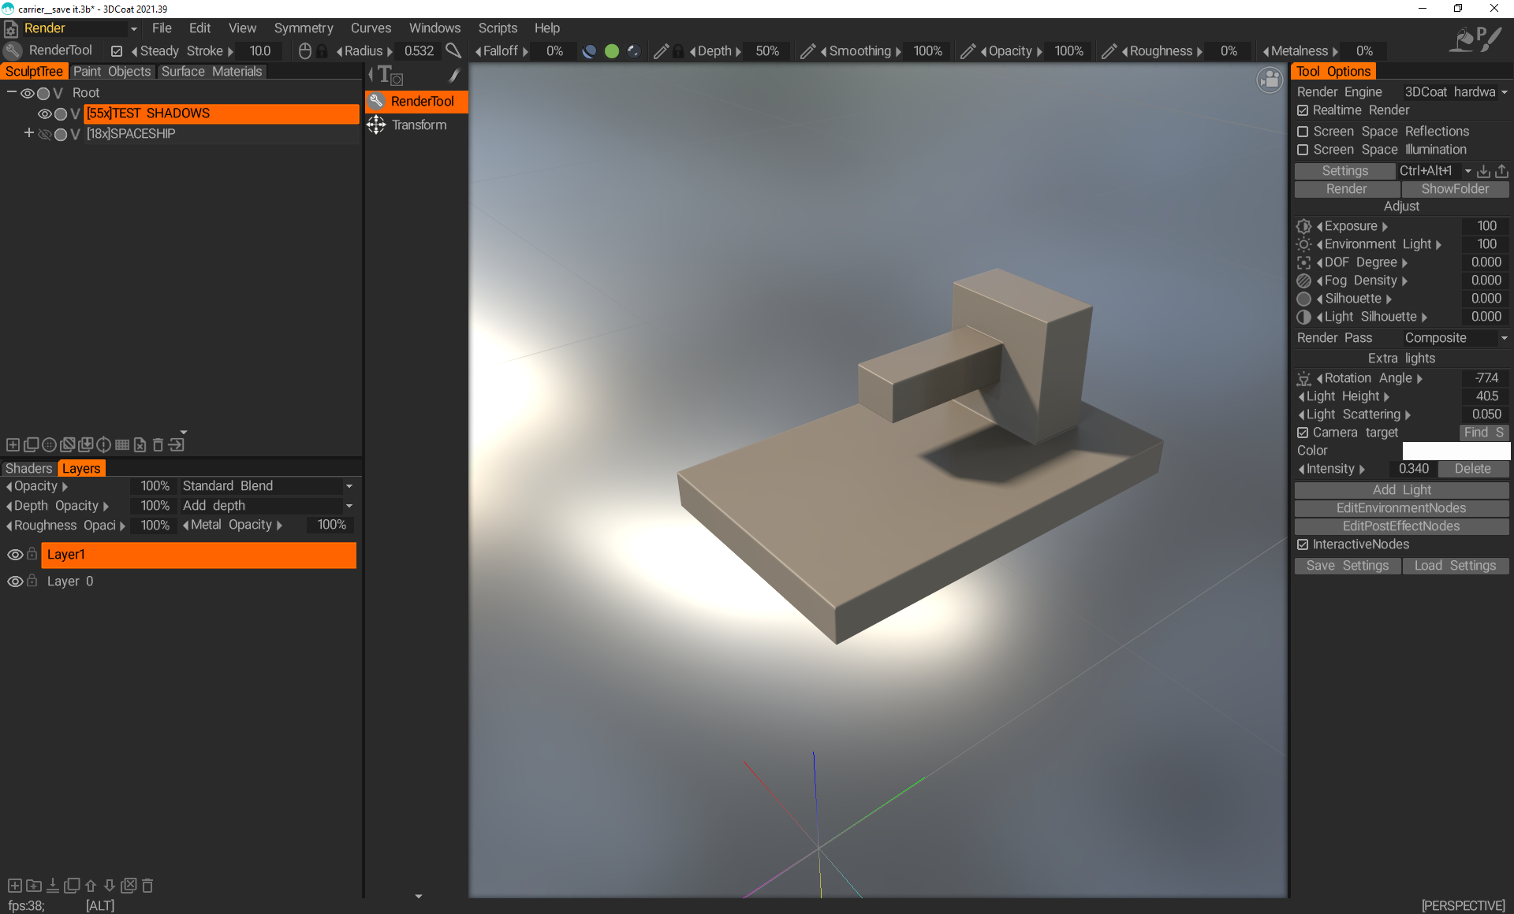The width and height of the screenshot is (1514, 914).
Task: Open the Windows menu
Action: (x=434, y=28)
